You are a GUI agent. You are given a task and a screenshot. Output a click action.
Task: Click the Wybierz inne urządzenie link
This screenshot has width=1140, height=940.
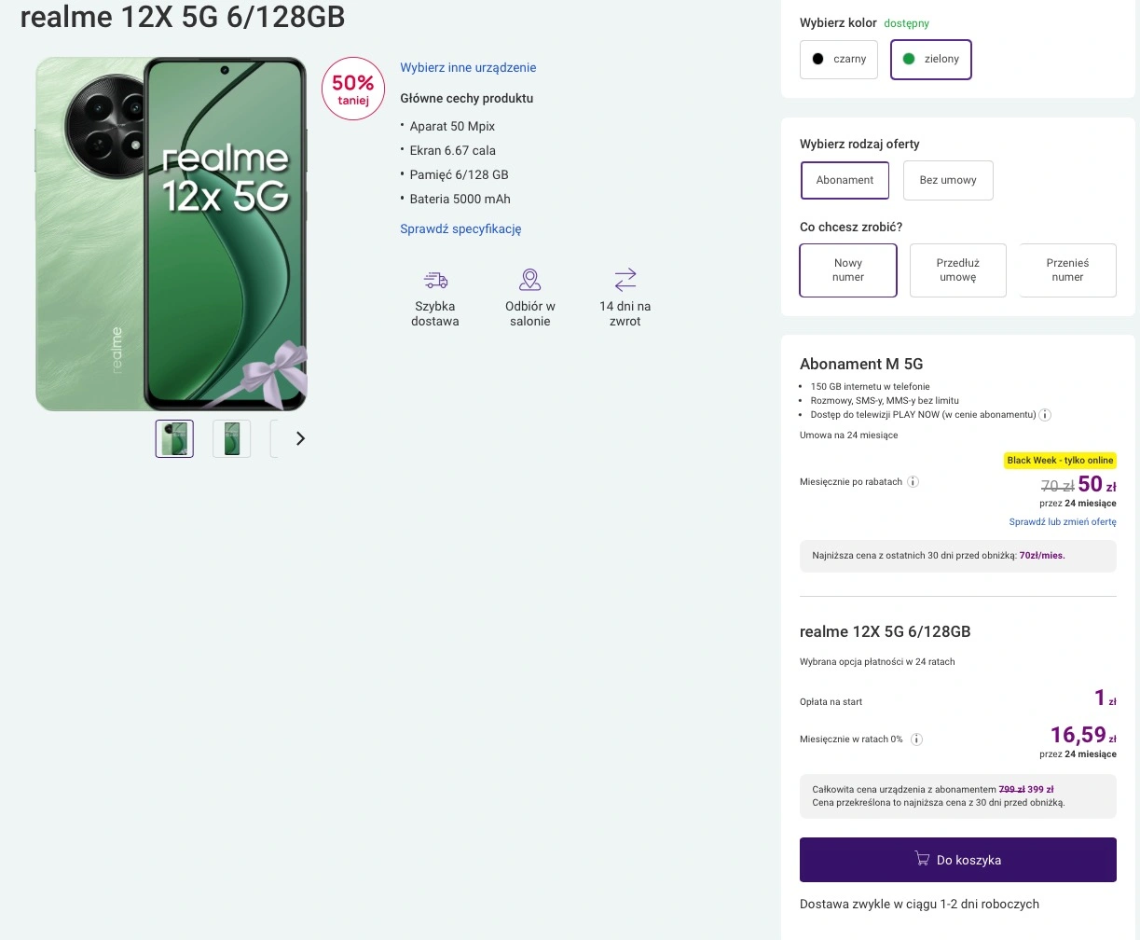468,67
